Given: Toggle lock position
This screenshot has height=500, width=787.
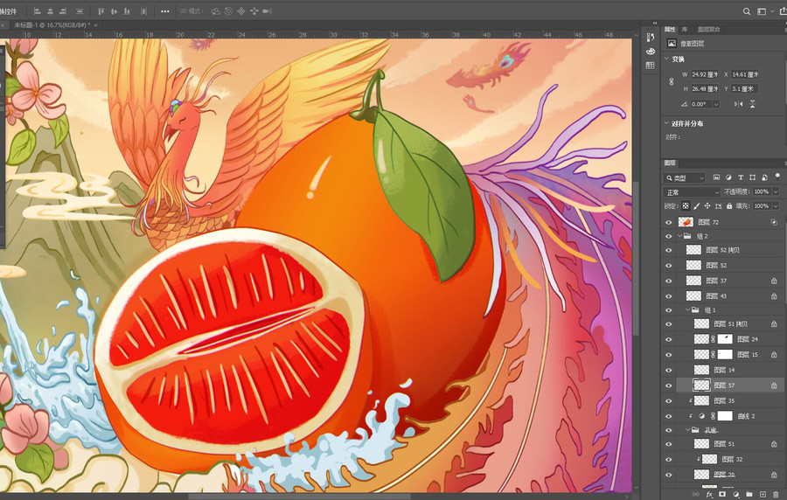Looking at the screenshot, I should click(707, 206).
